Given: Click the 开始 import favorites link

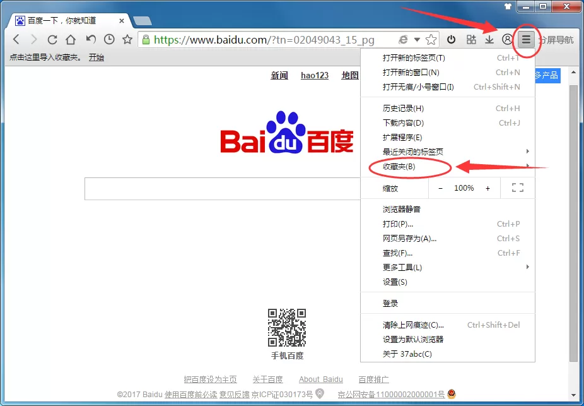Looking at the screenshot, I should point(96,57).
